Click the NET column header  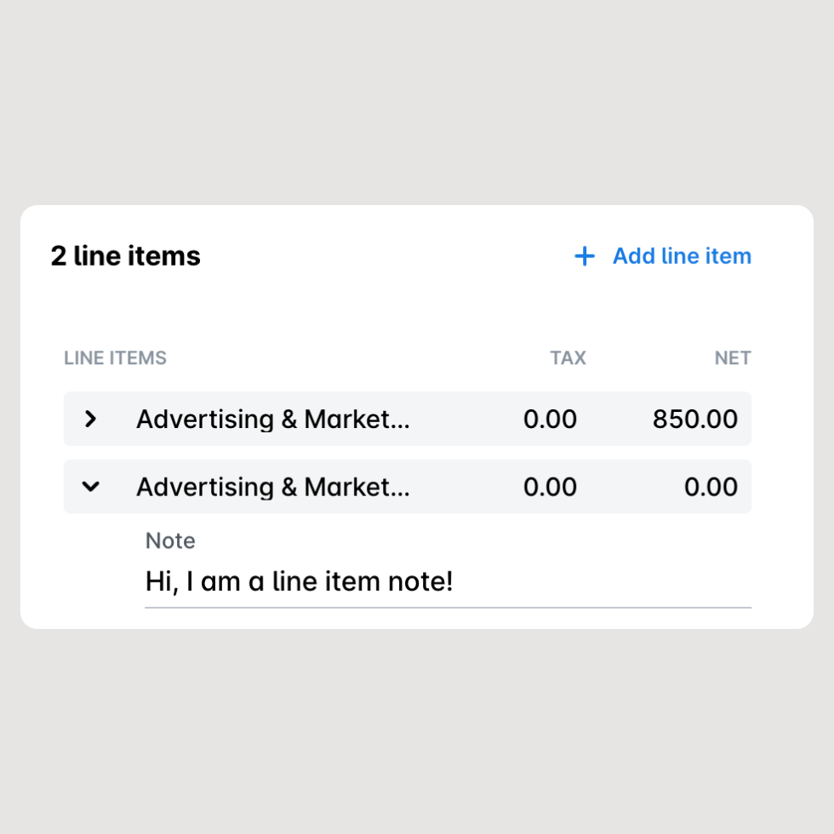[x=733, y=358]
